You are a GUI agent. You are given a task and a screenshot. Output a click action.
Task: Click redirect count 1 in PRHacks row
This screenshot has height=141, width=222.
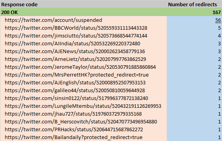click(x=219, y=129)
